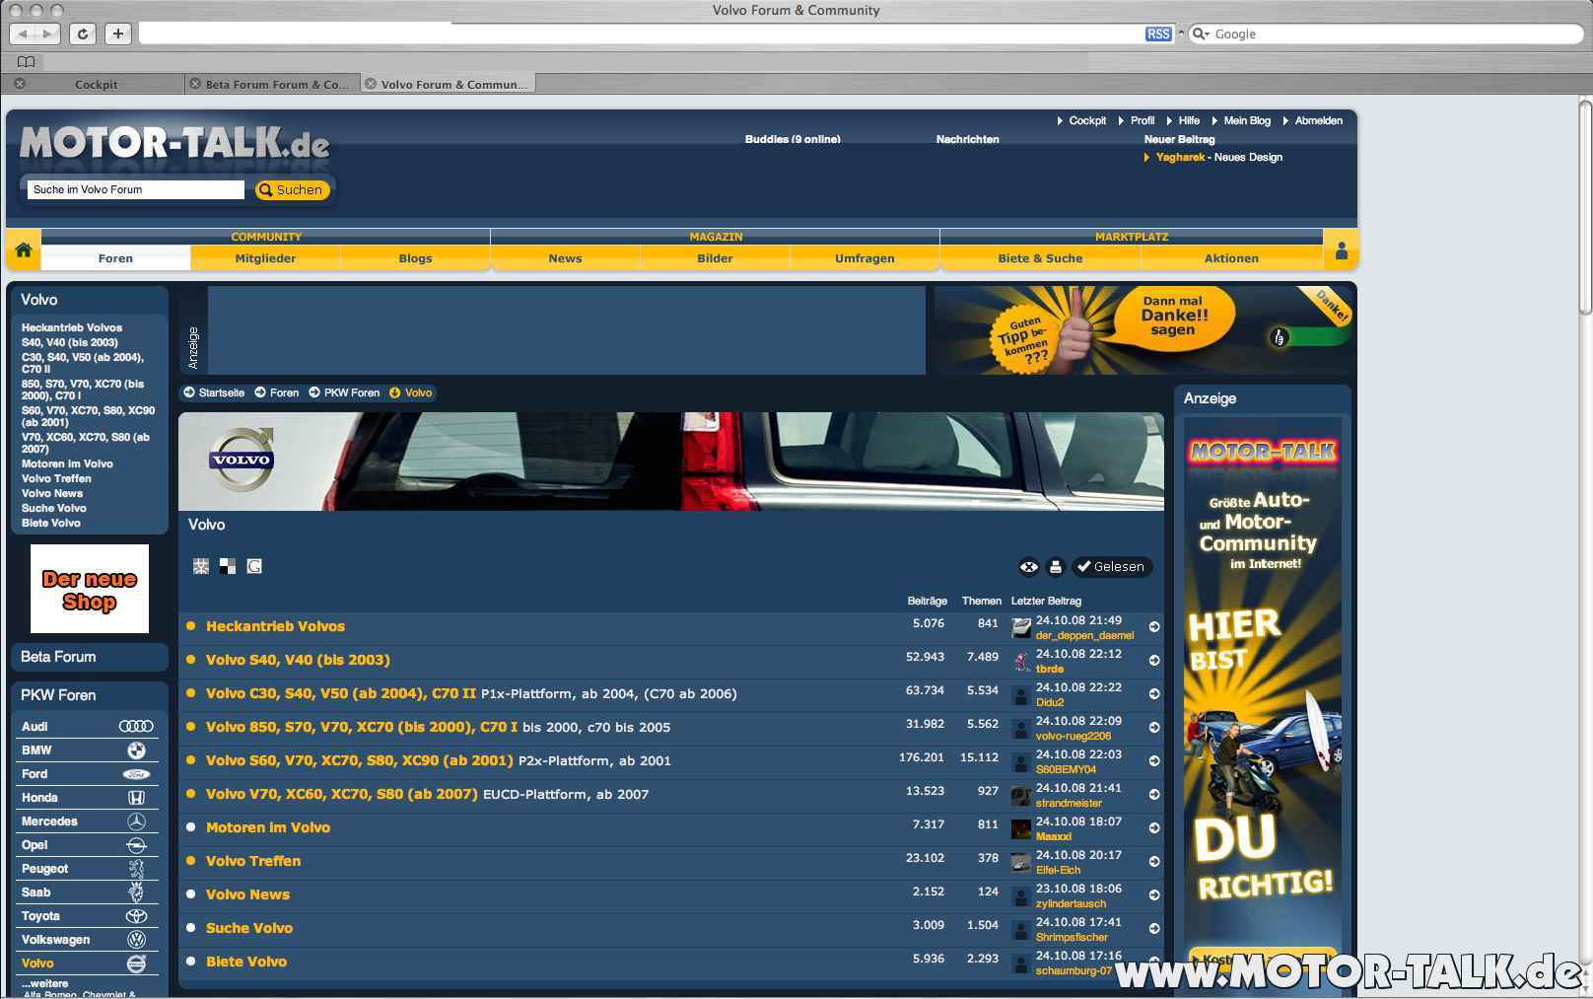The height and width of the screenshot is (999, 1593).
Task: Open the bookmarks book icon
Action: (x=26, y=61)
